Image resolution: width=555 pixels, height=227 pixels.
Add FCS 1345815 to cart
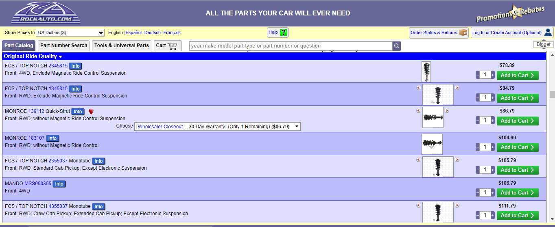(518, 98)
